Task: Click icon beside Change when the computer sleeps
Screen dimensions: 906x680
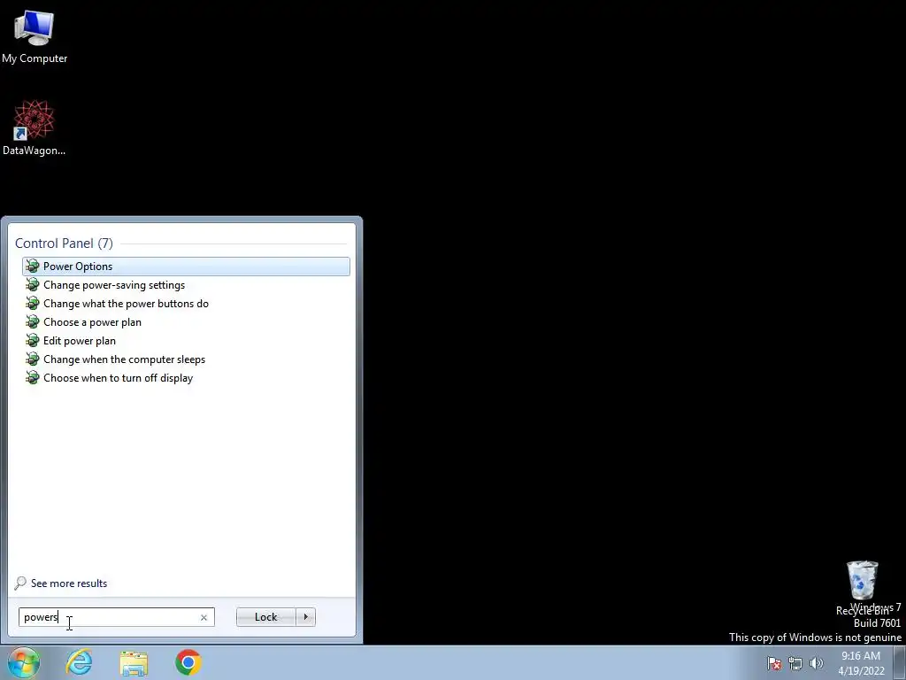Action: coord(33,359)
